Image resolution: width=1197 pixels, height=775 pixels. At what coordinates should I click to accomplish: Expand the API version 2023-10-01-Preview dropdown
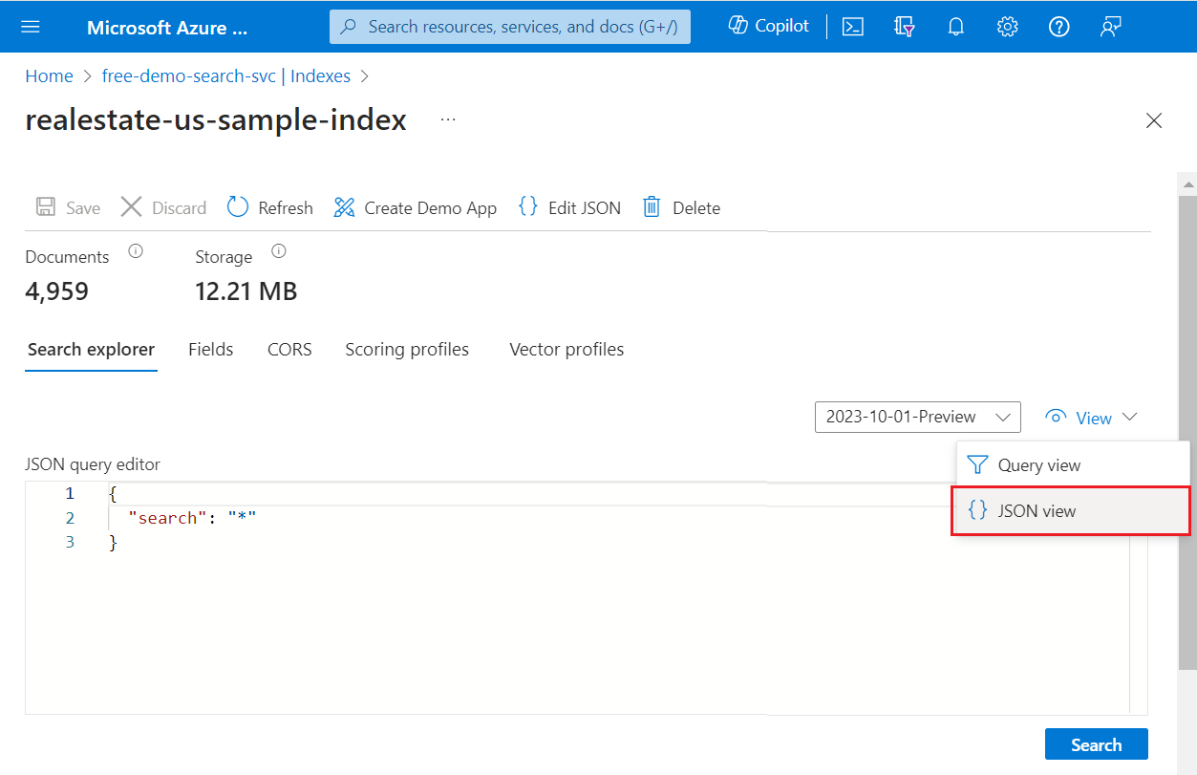tap(917, 417)
